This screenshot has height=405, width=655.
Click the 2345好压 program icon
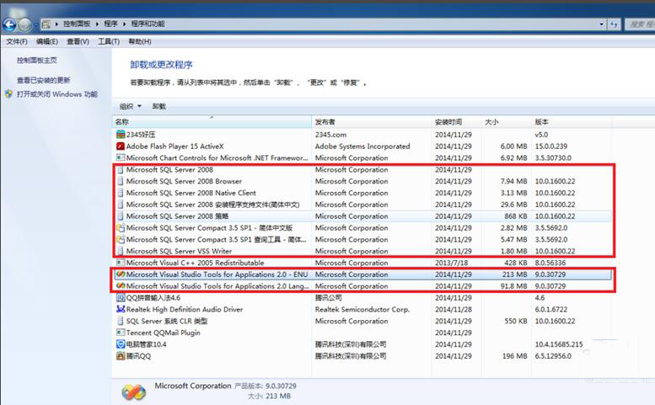click(121, 135)
